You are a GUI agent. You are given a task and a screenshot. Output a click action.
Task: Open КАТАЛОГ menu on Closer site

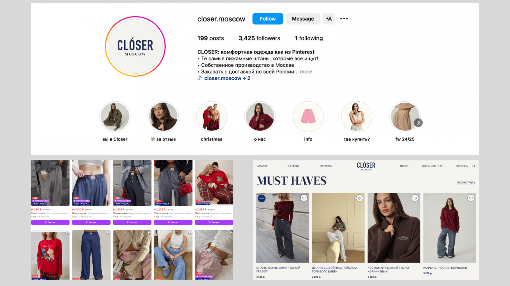pos(262,166)
